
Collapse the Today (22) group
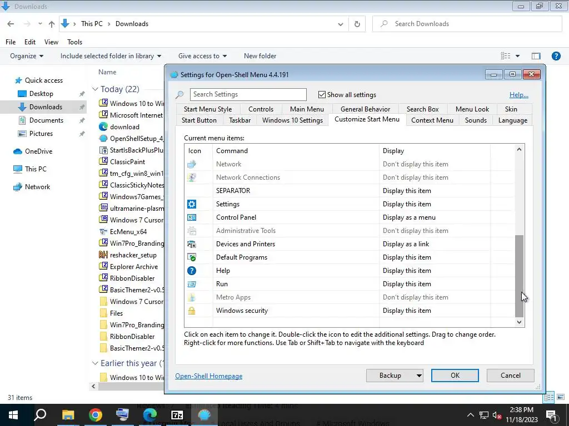click(95, 89)
